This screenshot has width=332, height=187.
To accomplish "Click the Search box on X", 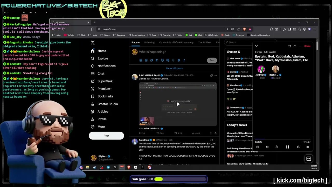I will pyautogui.click(x=239, y=42).
